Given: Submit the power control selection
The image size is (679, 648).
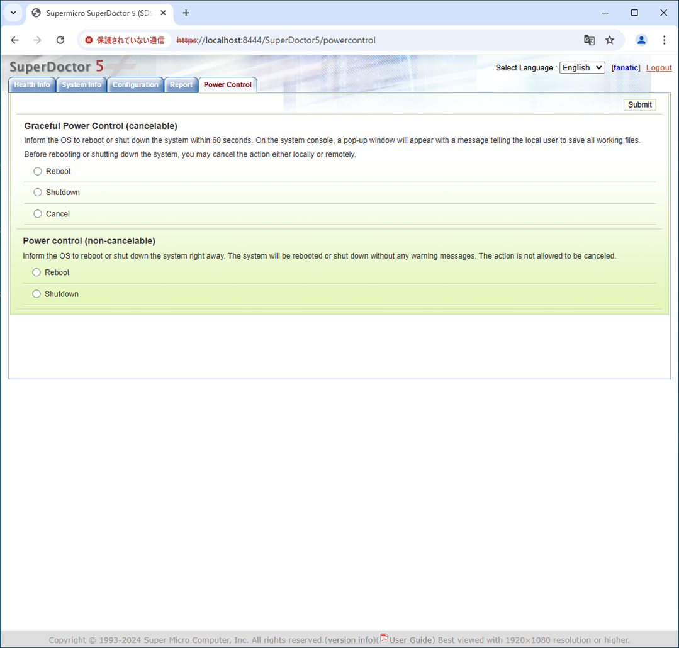Looking at the screenshot, I should click(x=639, y=105).
